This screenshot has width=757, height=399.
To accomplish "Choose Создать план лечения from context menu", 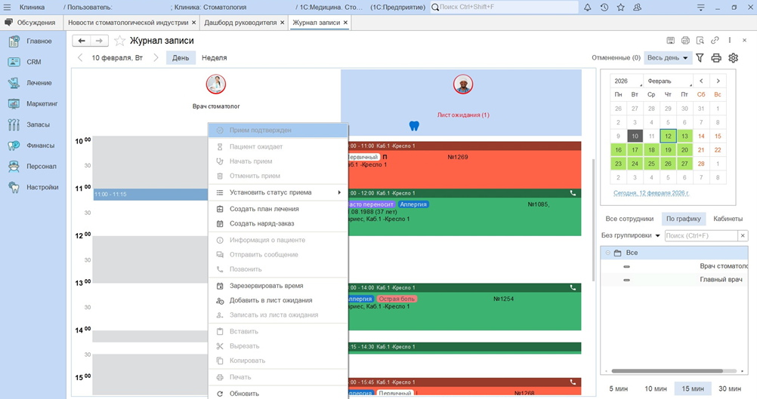I will point(264,209).
